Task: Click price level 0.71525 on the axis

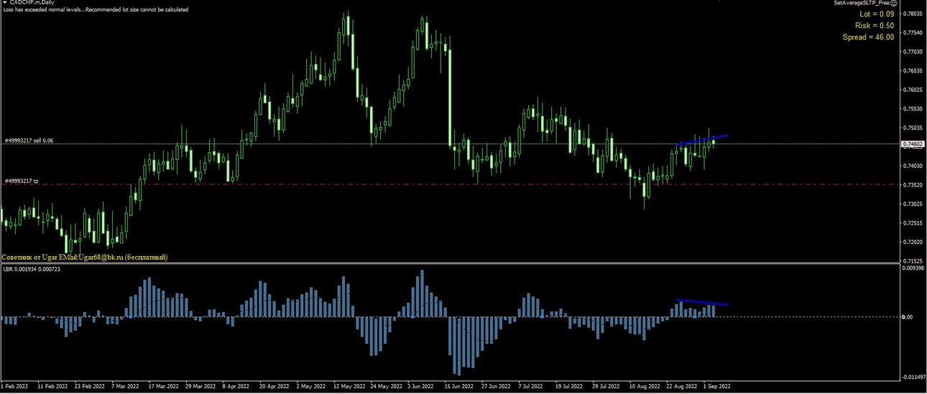Action: coord(913,261)
